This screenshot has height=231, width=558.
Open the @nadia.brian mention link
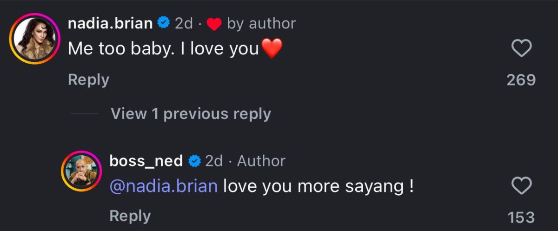[164, 186]
